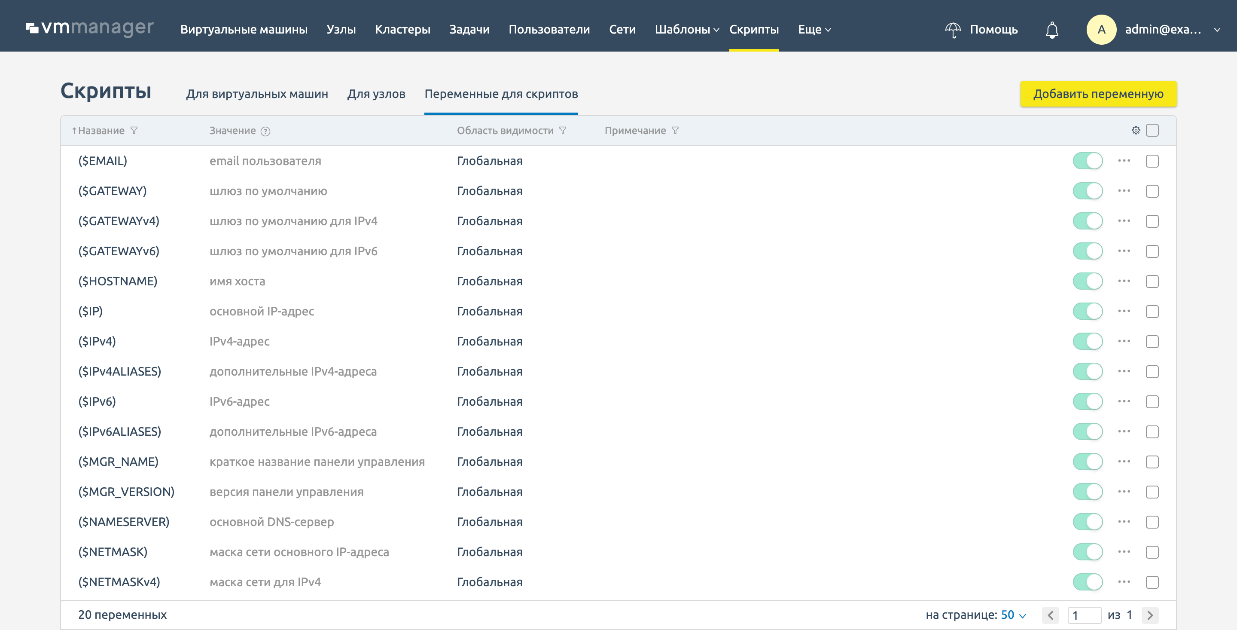
Task: Open Кластеры section
Action: point(402,30)
